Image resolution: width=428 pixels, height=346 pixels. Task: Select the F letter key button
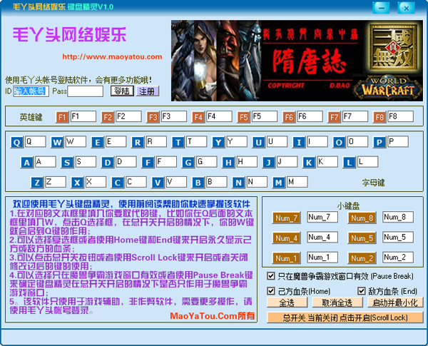[x=148, y=163]
